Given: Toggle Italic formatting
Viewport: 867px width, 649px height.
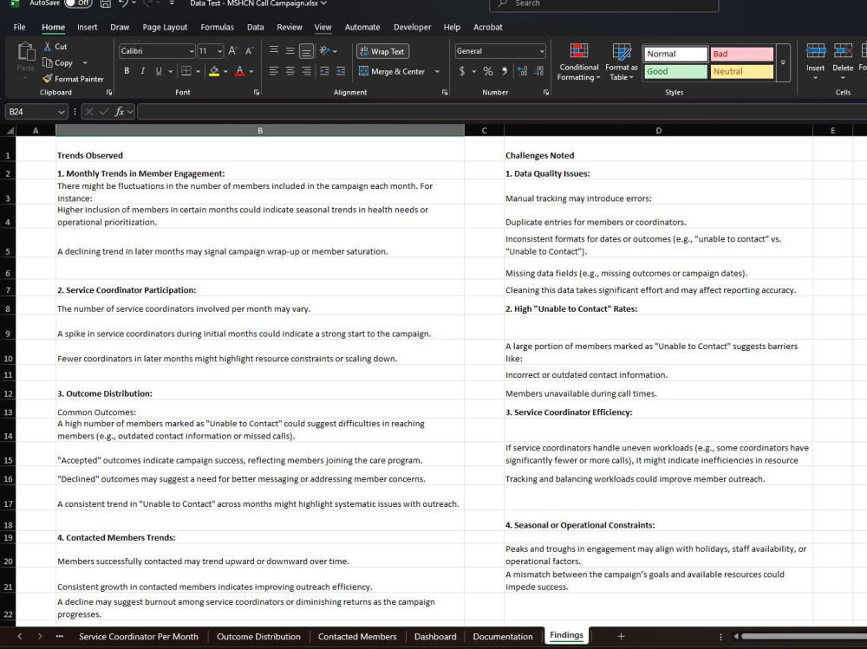Looking at the screenshot, I should (143, 71).
